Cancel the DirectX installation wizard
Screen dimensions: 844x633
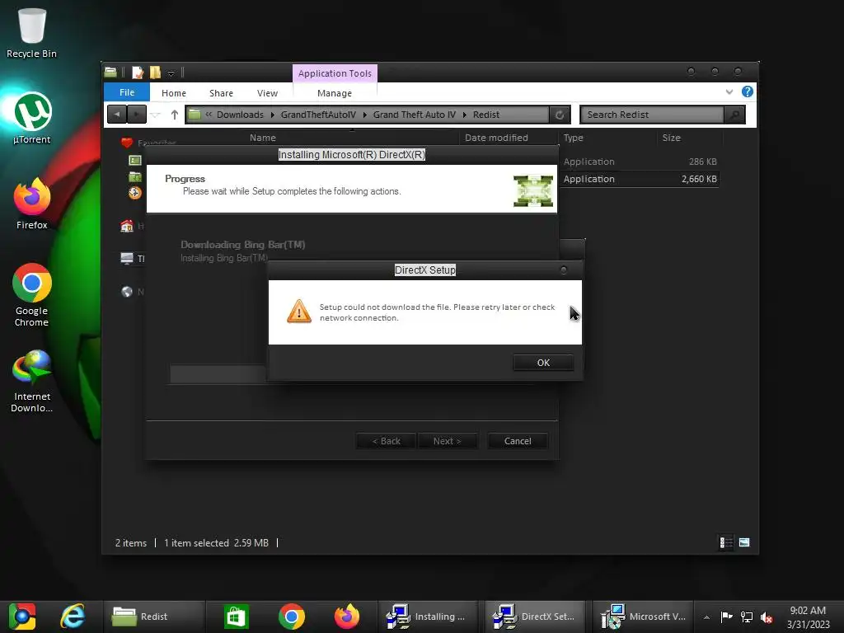click(518, 441)
